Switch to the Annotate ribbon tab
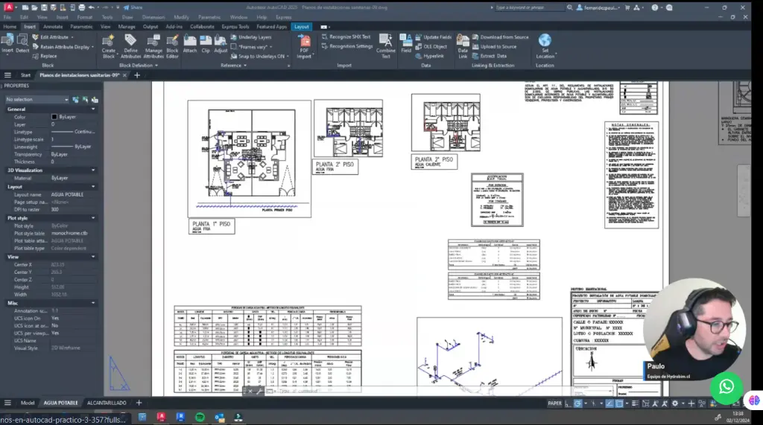 click(x=53, y=27)
